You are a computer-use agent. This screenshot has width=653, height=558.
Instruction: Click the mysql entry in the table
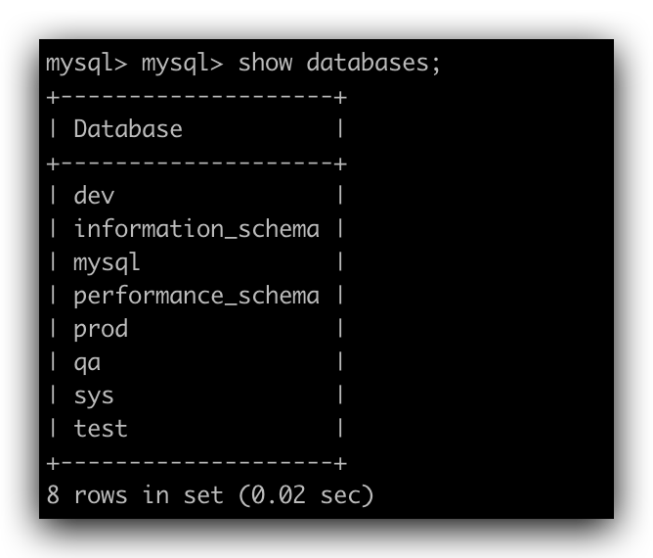108,262
